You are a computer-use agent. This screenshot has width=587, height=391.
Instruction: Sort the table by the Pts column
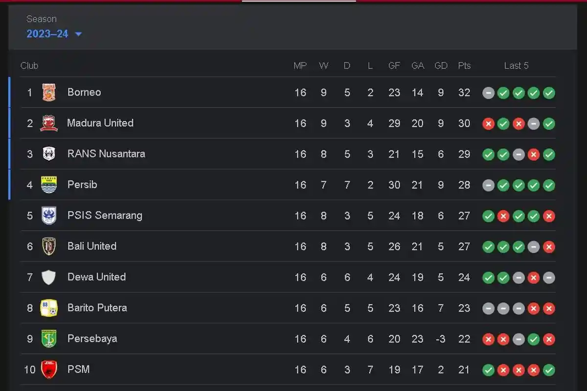point(464,65)
